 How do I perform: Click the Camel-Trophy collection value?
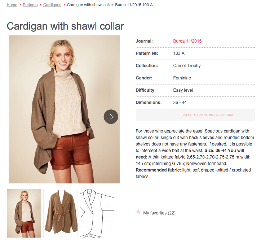pyautogui.click(x=187, y=66)
